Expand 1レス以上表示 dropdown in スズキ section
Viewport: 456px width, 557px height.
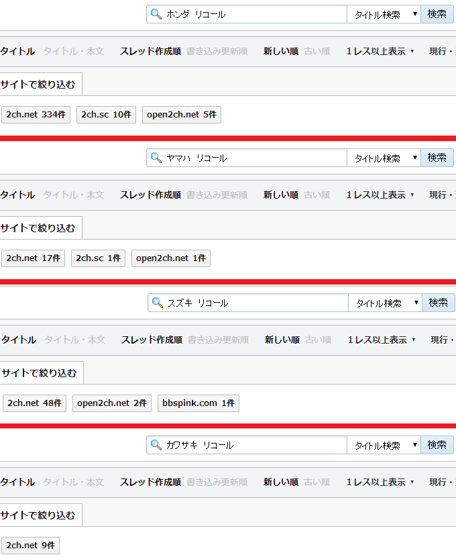(x=382, y=340)
